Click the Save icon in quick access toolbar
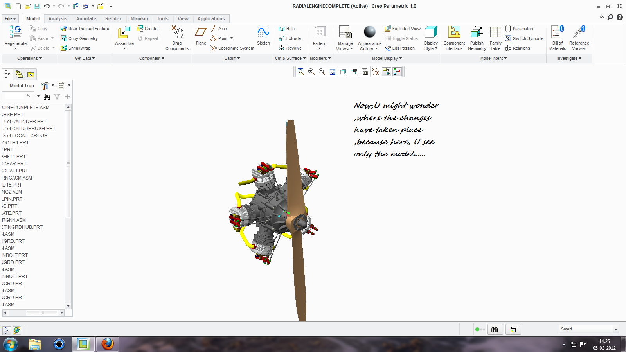 pos(37,6)
